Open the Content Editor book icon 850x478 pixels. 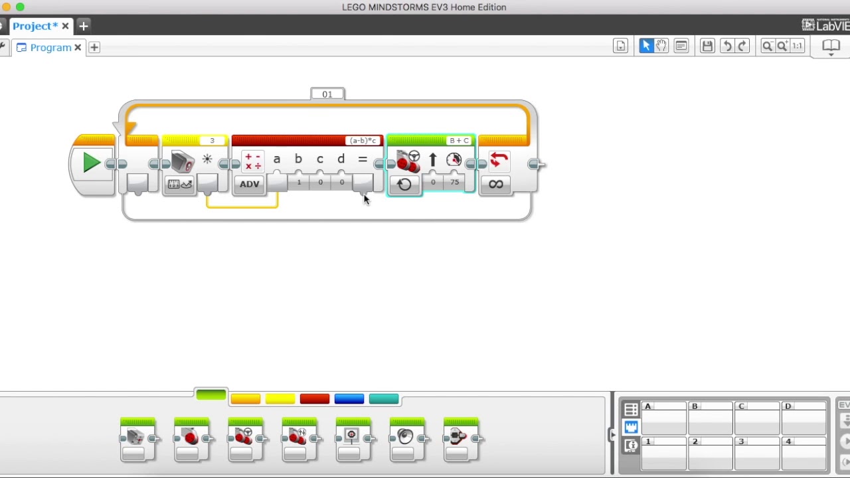point(831,46)
